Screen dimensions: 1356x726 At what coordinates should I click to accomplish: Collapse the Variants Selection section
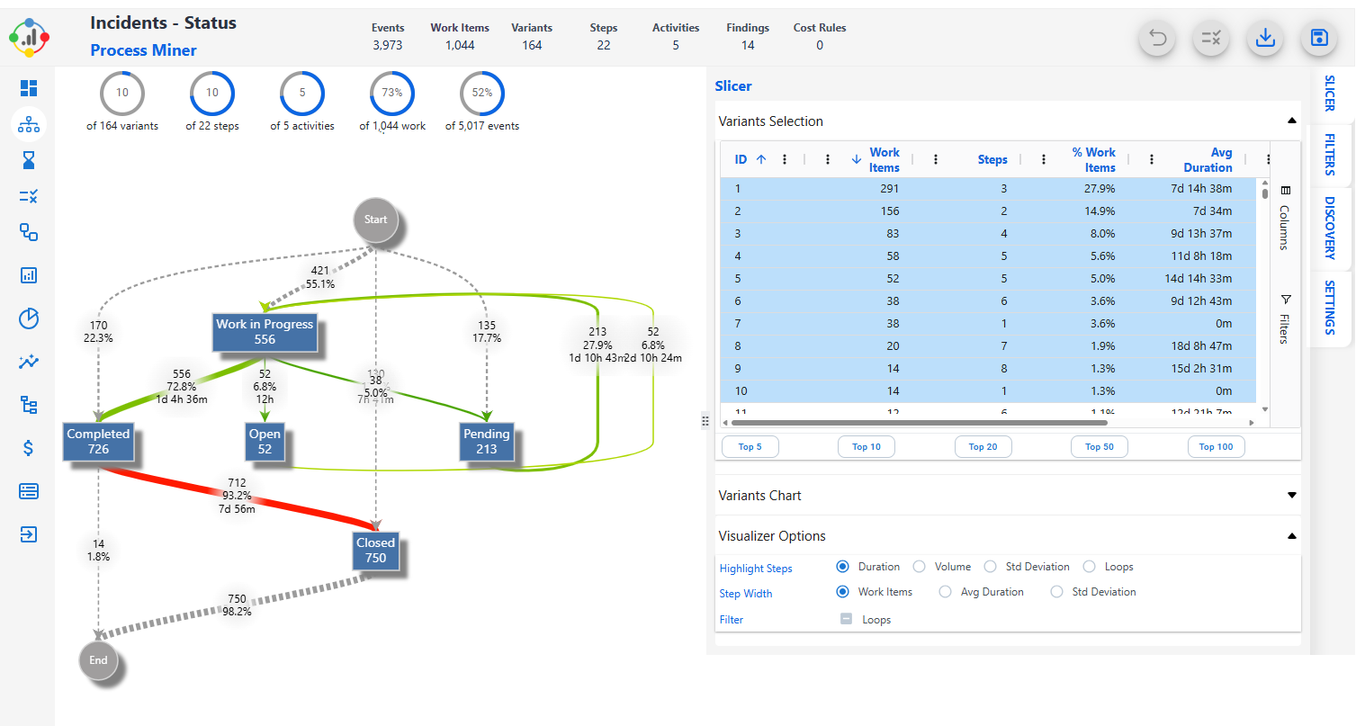click(x=1292, y=121)
